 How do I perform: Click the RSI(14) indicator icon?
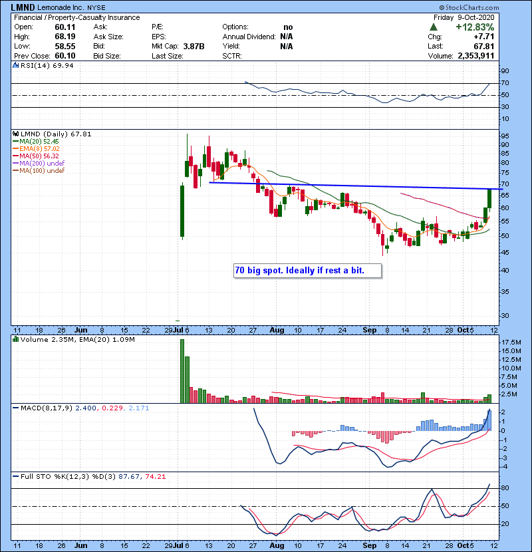tap(15, 65)
